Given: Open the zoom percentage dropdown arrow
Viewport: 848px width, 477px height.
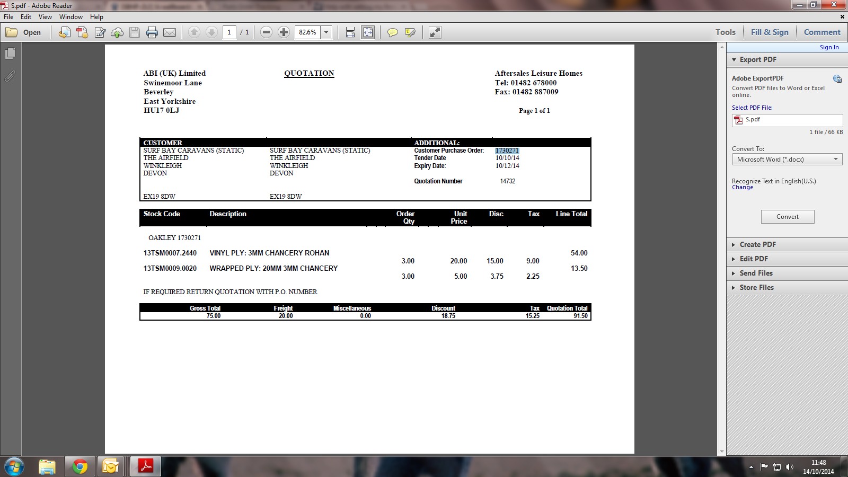Looking at the screenshot, I should click(x=326, y=32).
